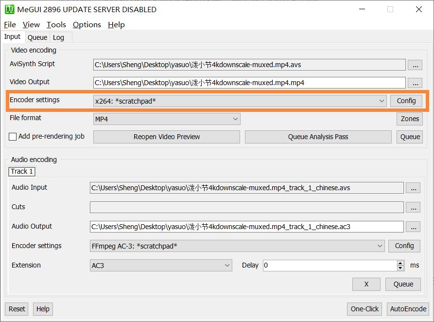Open the Tools menu

[56, 25]
